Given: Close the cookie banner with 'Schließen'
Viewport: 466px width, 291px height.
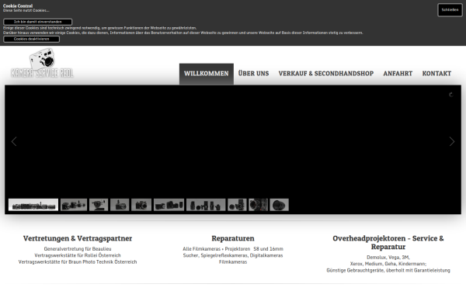Looking at the screenshot, I should click(450, 10).
